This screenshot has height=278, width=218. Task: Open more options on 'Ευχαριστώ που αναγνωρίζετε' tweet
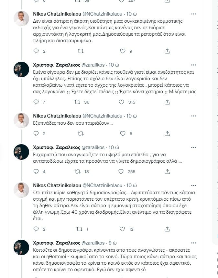[x=193, y=147]
